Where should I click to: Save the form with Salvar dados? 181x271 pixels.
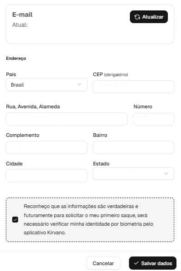tap(152, 263)
